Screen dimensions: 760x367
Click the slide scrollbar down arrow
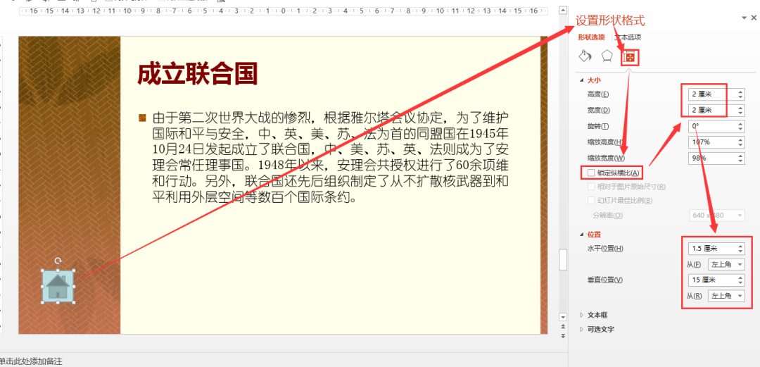563,317
